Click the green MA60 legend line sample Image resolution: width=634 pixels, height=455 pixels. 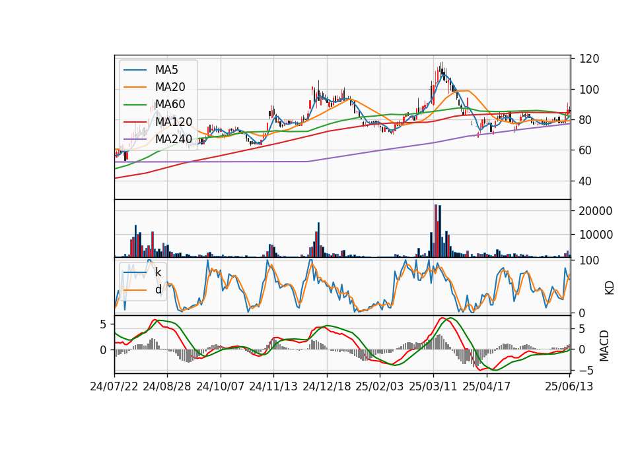[x=135, y=105]
